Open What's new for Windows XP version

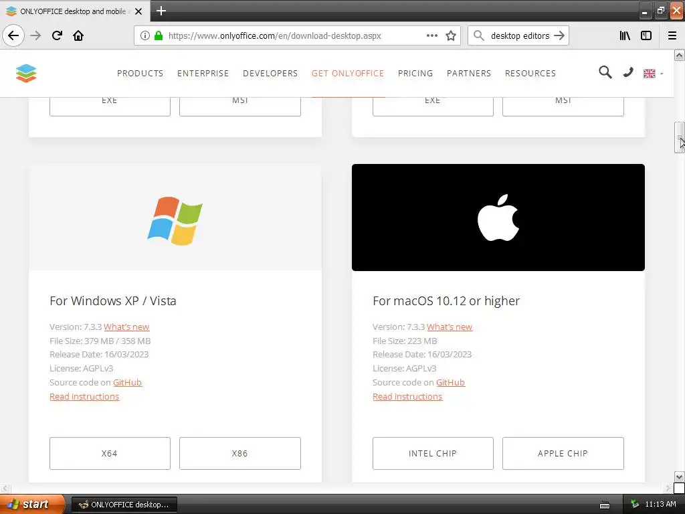[x=126, y=327]
